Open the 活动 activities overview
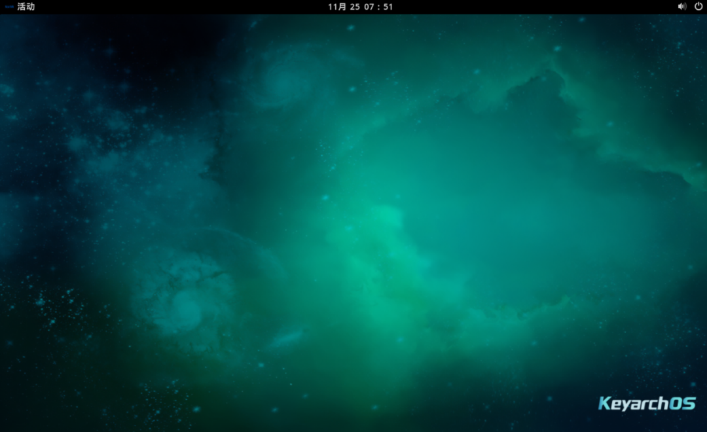707x432 pixels. [26, 7]
